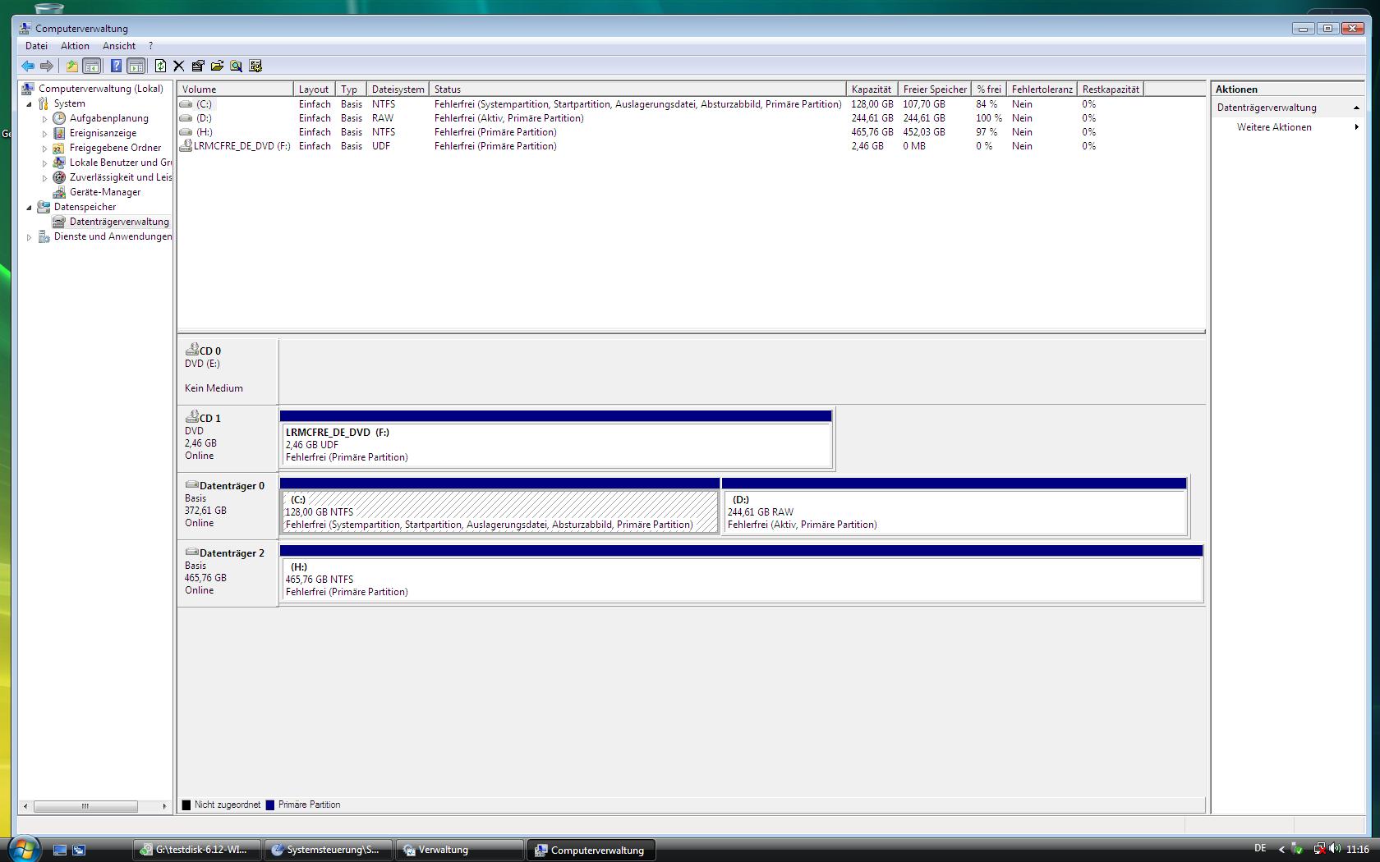Select the Lokale Benutzer icon
Image resolution: width=1380 pixels, height=862 pixels.
click(x=59, y=163)
